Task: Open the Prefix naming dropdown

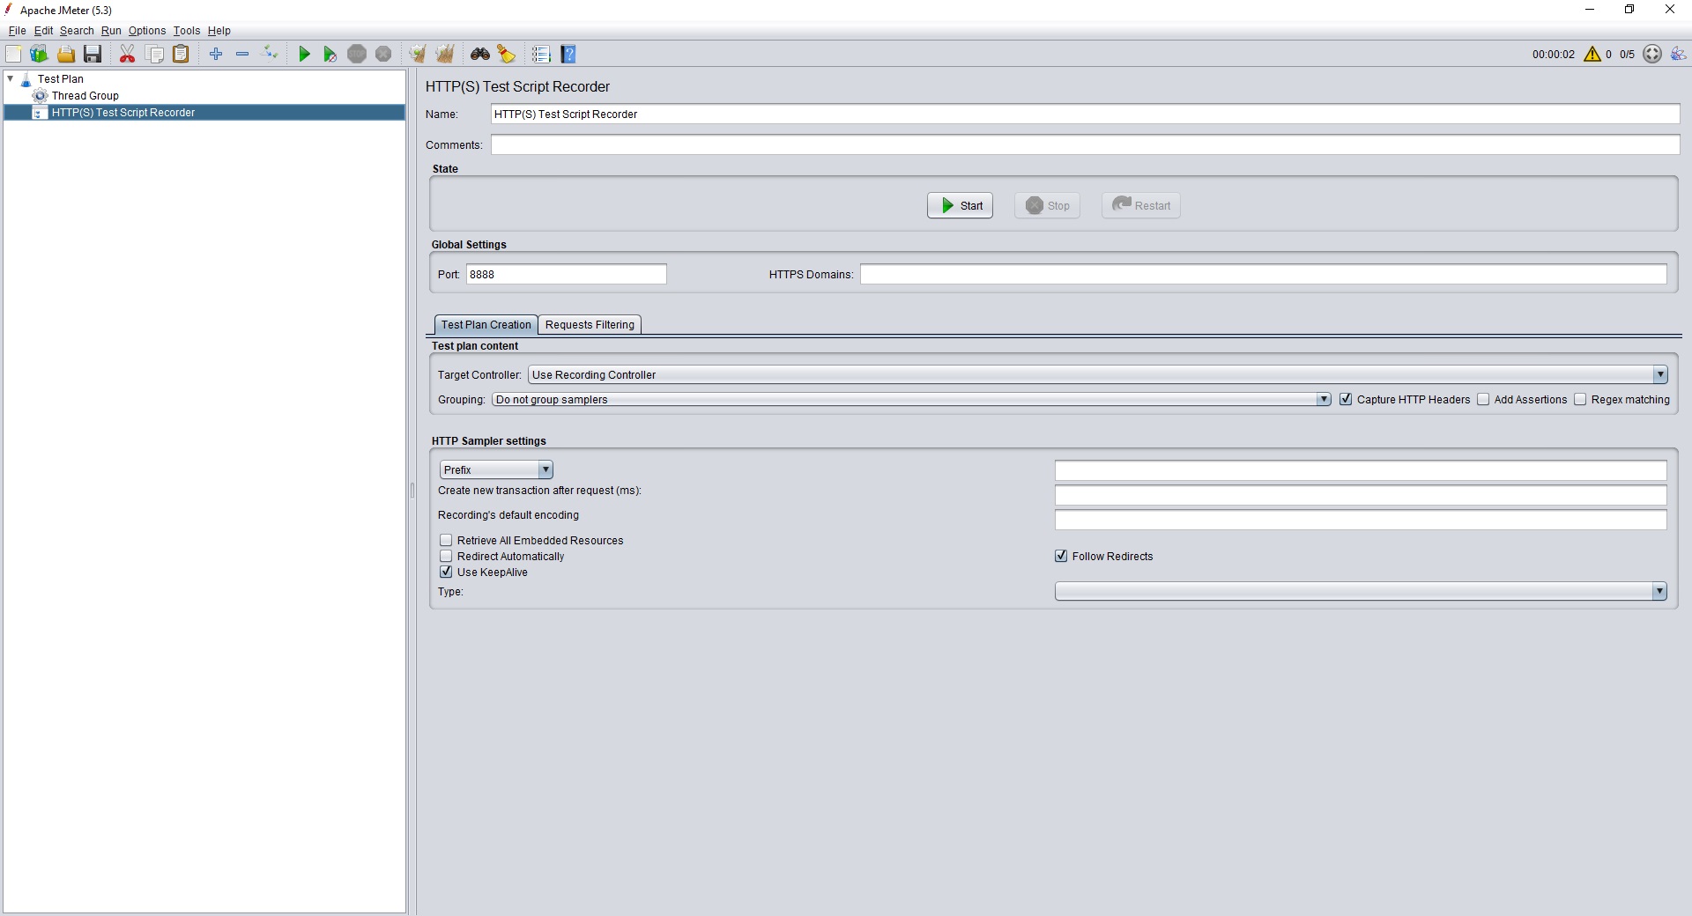Action: pos(496,470)
